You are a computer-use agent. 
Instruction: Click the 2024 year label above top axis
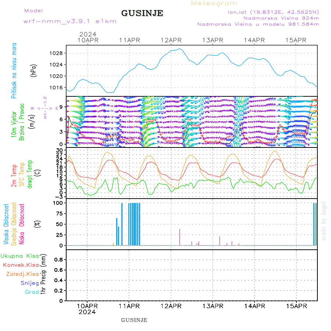coord(88,34)
